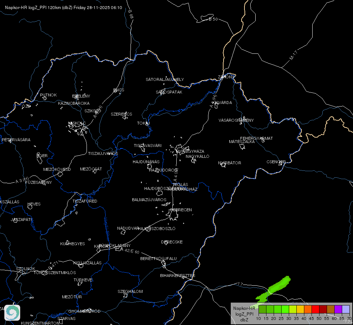This screenshot has height=325, width=353.
Task: Click the TÚRKEVE label
Action: point(83,279)
